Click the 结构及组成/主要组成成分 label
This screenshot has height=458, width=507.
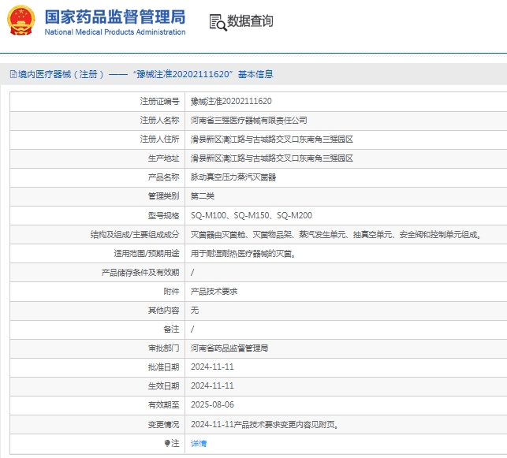[x=135, y=235]
